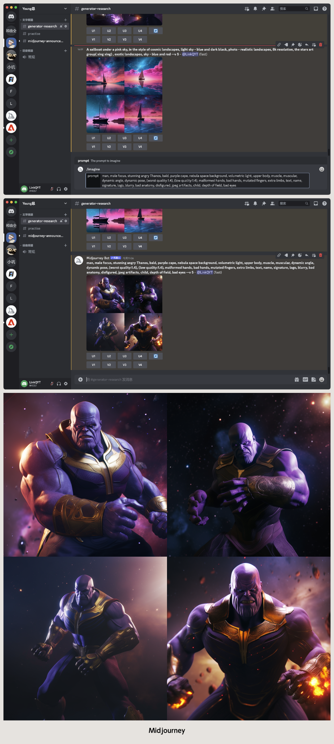The image size is (334, 744).
Task: Edit generator-research channel gear in top window
Action: pos(66,26)
